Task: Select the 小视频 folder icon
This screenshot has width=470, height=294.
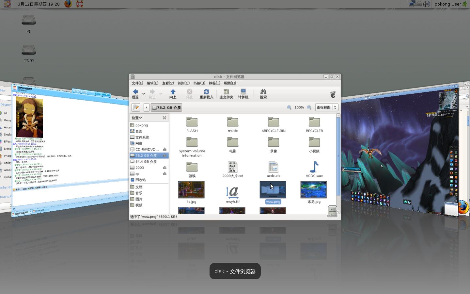Action: point(314,142)
